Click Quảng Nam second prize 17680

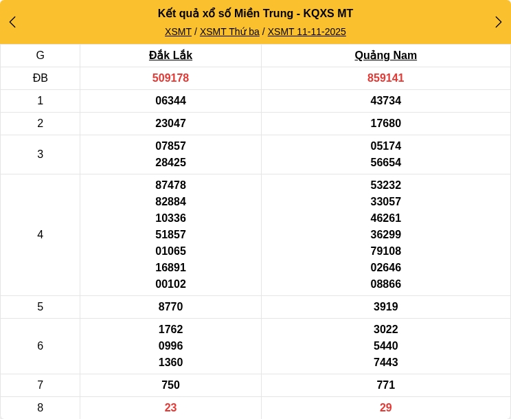[x=385, y=124]
